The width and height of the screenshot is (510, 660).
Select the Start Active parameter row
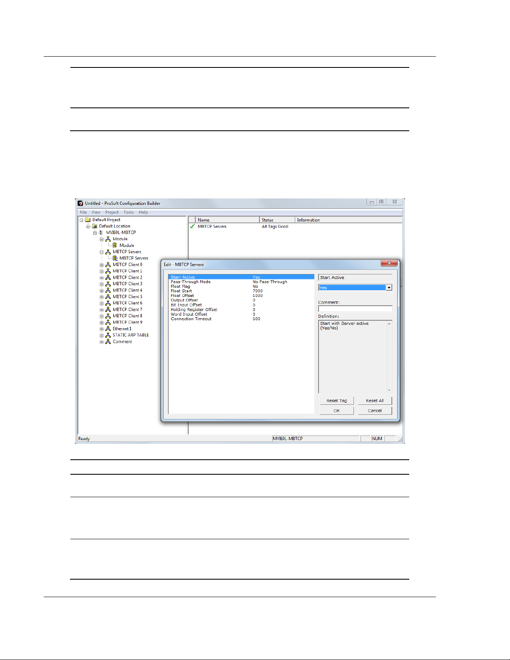click(x=241, y=277)
